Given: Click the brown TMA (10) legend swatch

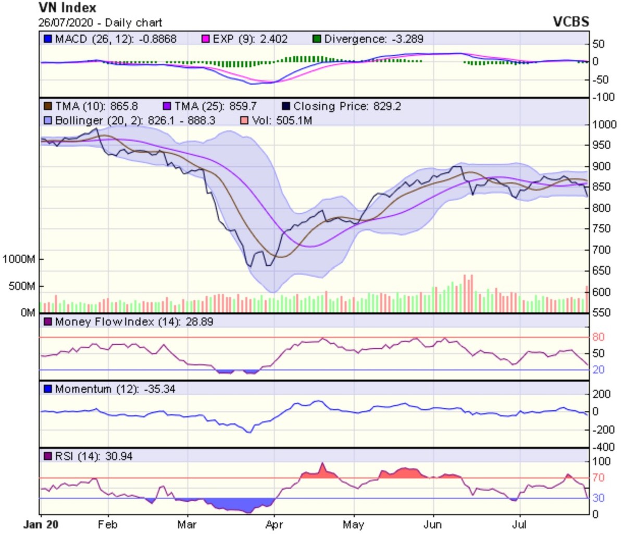Looking at the screenshot, I should (48, 106).
